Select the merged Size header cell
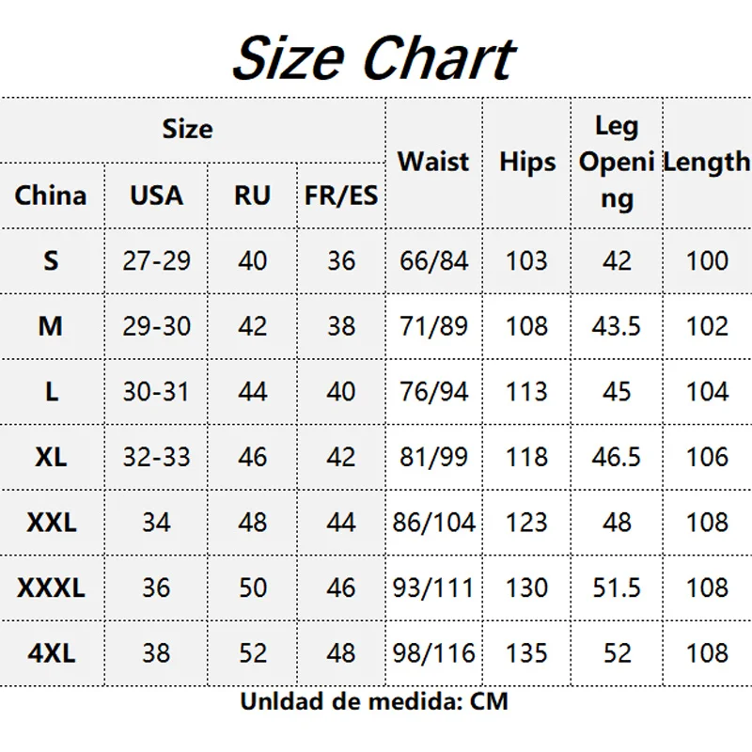Screen dimensions: 752x752 point(188,129)
